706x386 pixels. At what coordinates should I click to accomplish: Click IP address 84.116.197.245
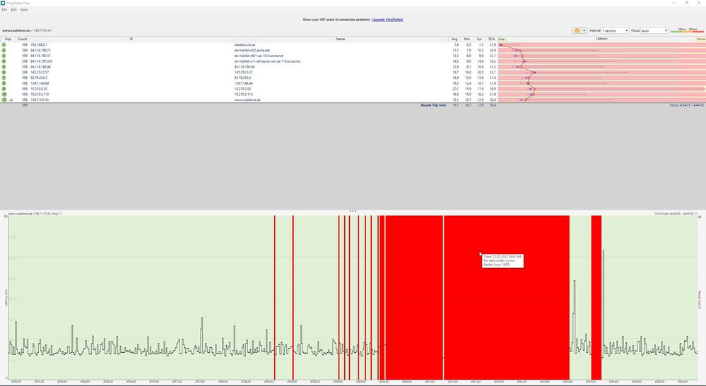(42, 61)
